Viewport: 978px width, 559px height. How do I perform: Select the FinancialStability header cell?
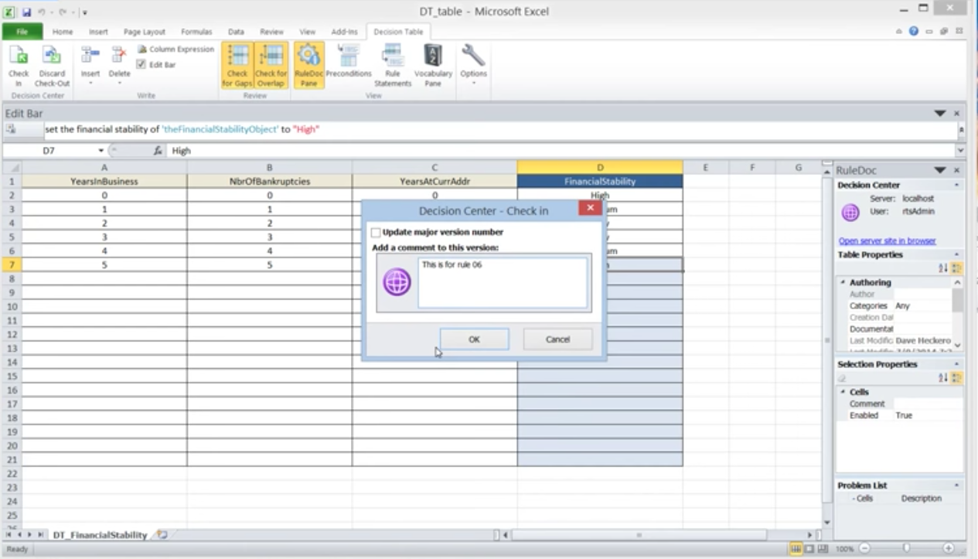coord(600,182)
